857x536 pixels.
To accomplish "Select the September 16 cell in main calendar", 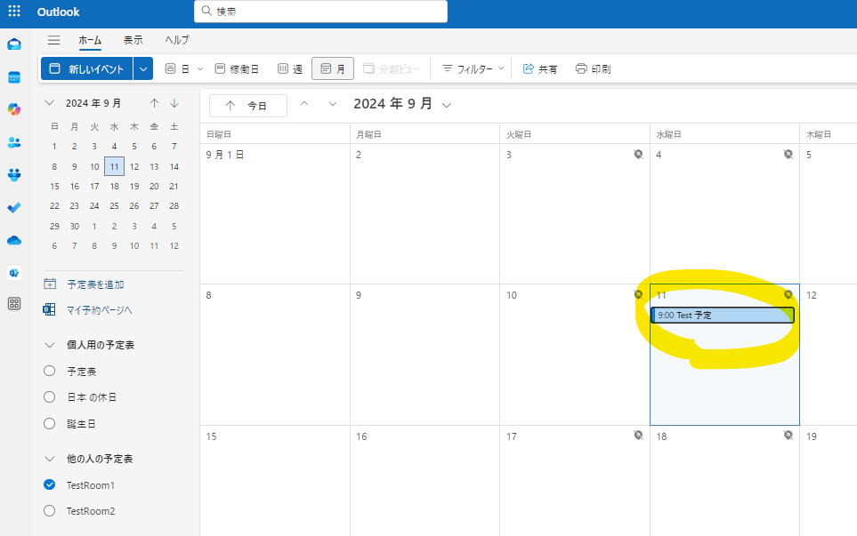I will click(x=424, y=480).
